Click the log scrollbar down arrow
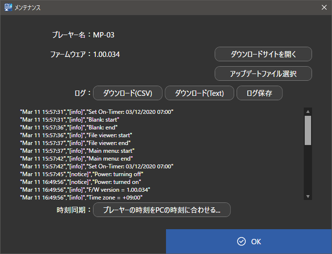Screen dimensions: 332x254 308,196
